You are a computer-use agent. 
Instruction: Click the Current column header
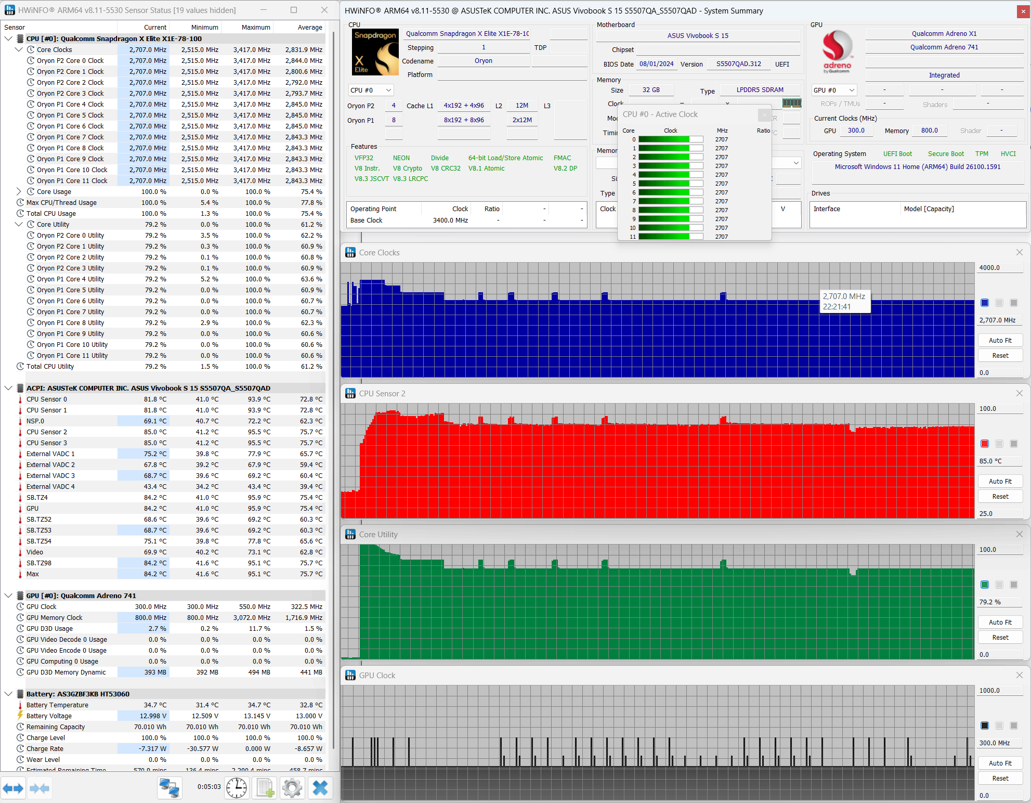tap(142, 27)
